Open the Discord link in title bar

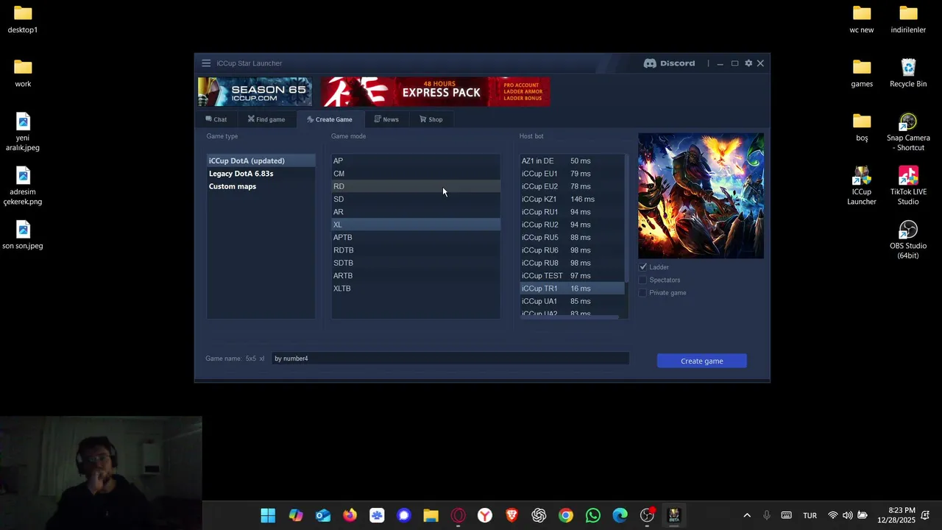669,63
